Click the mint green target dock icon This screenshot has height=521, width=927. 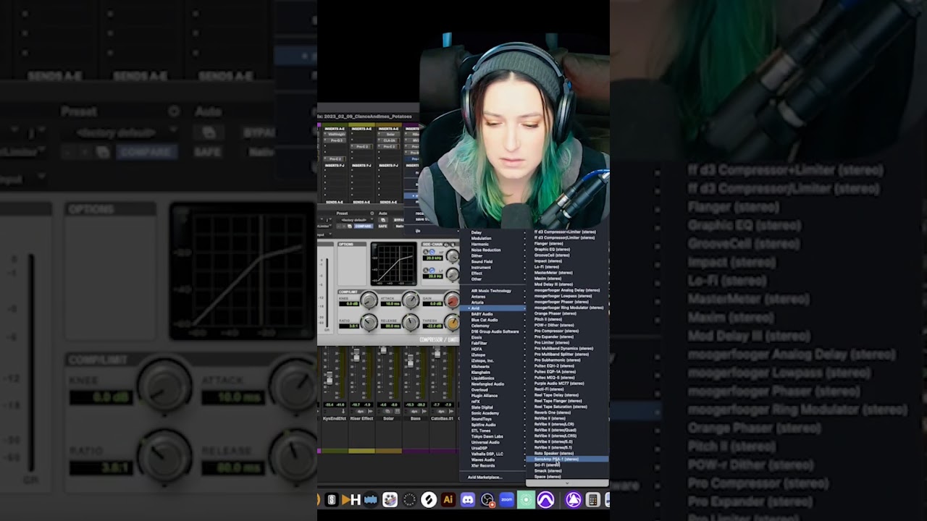(x=526, y=499)
